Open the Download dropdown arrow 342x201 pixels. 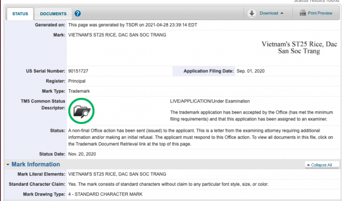(x=282, y=13)
